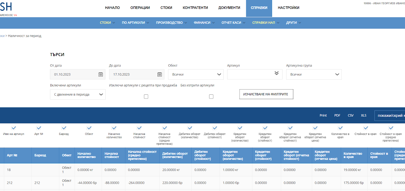Select cell with value 19.00000 кг
This screenshot has height=191, width=405.
click(x=354, y=170)
